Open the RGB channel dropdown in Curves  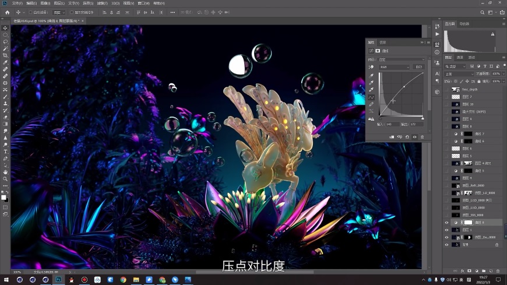(x=394, y=67)
